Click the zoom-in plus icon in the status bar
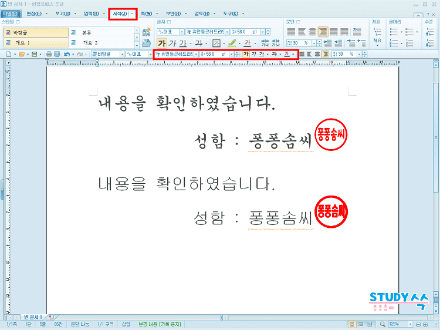 [x=425, y=324]
